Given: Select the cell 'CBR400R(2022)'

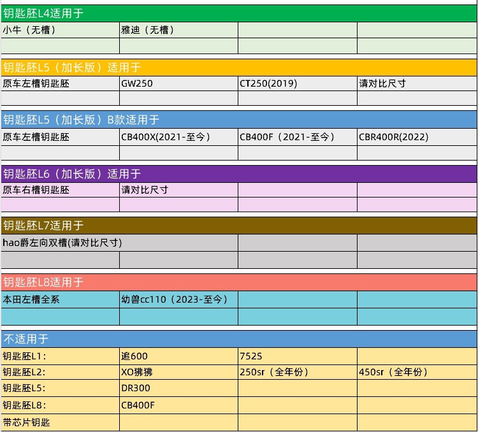Looking at the screenshot, I should coord(417,137).
